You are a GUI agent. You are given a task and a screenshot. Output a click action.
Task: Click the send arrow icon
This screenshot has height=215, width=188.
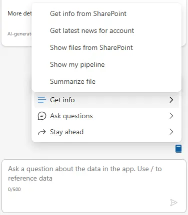pos(173,203)
